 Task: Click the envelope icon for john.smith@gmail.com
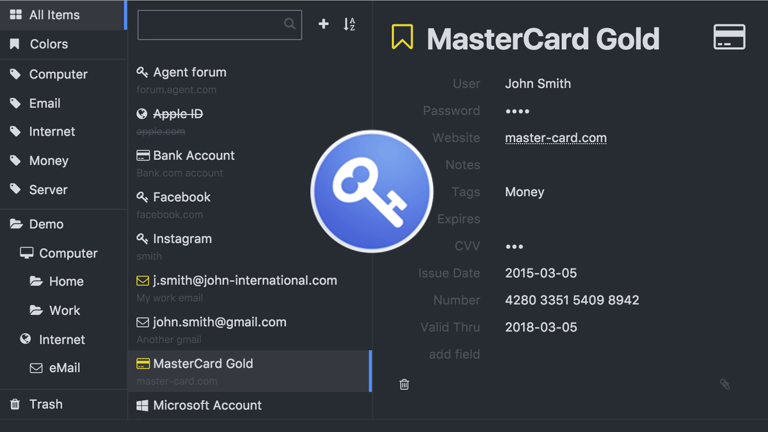pos(143,322)
